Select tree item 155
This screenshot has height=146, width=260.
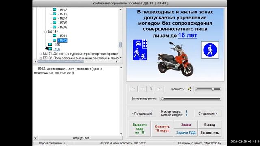pyautogui.click(x=56, y=45)
